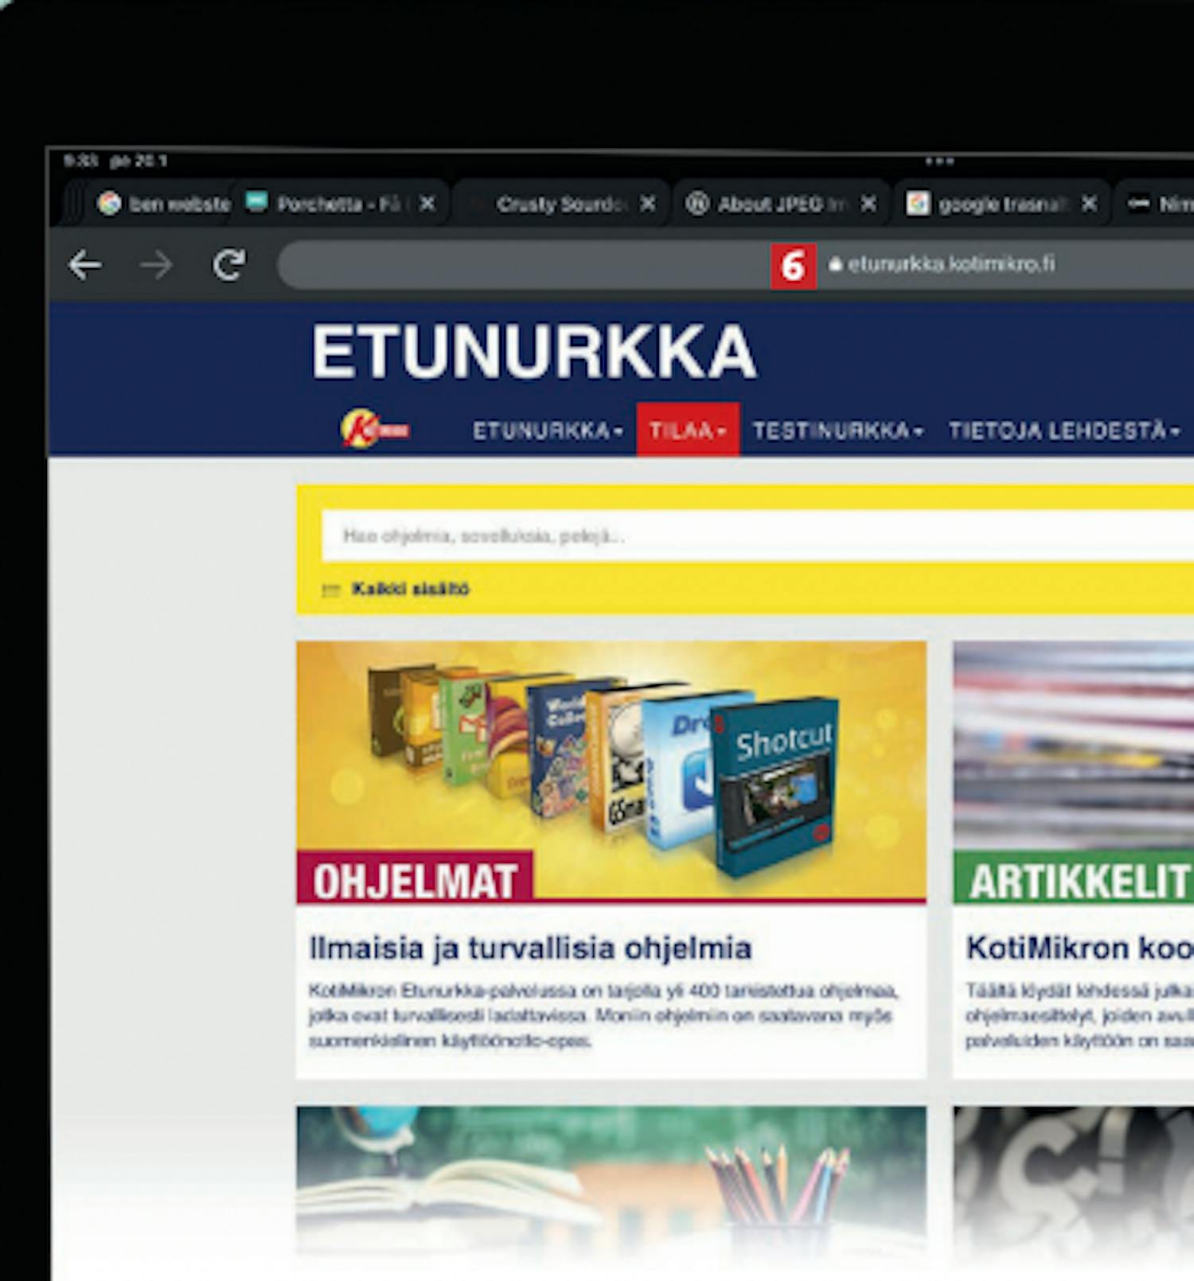Viewport: 1194px width, 1281px height.
Task: Switch to the ben website tab
Action: [163, 204]
